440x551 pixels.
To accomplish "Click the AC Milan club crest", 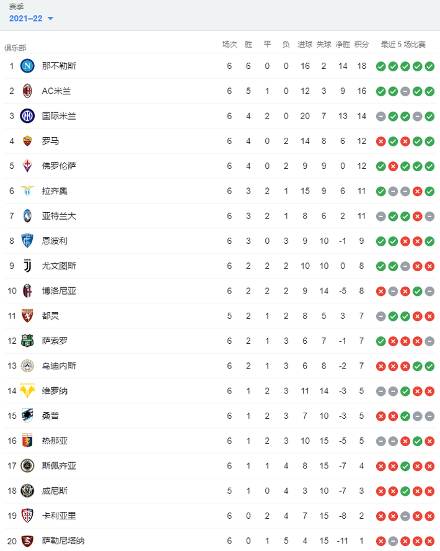I will (27, 91).
